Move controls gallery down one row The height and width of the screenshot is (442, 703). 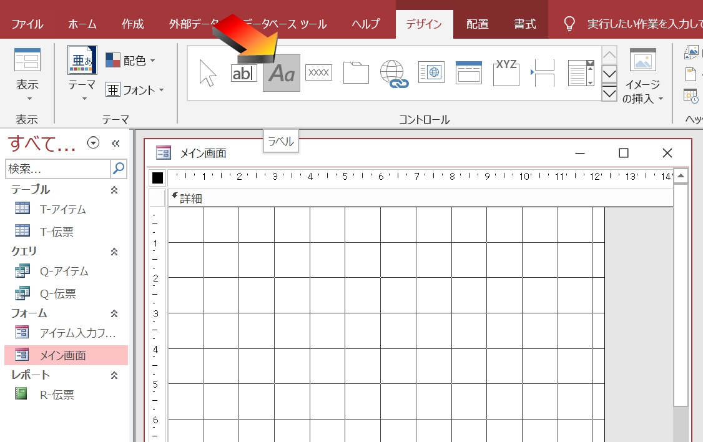(x=609, y=74)
